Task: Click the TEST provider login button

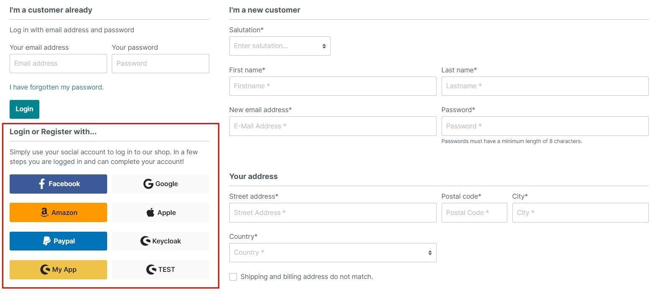Action: click(x=160, y=269)
